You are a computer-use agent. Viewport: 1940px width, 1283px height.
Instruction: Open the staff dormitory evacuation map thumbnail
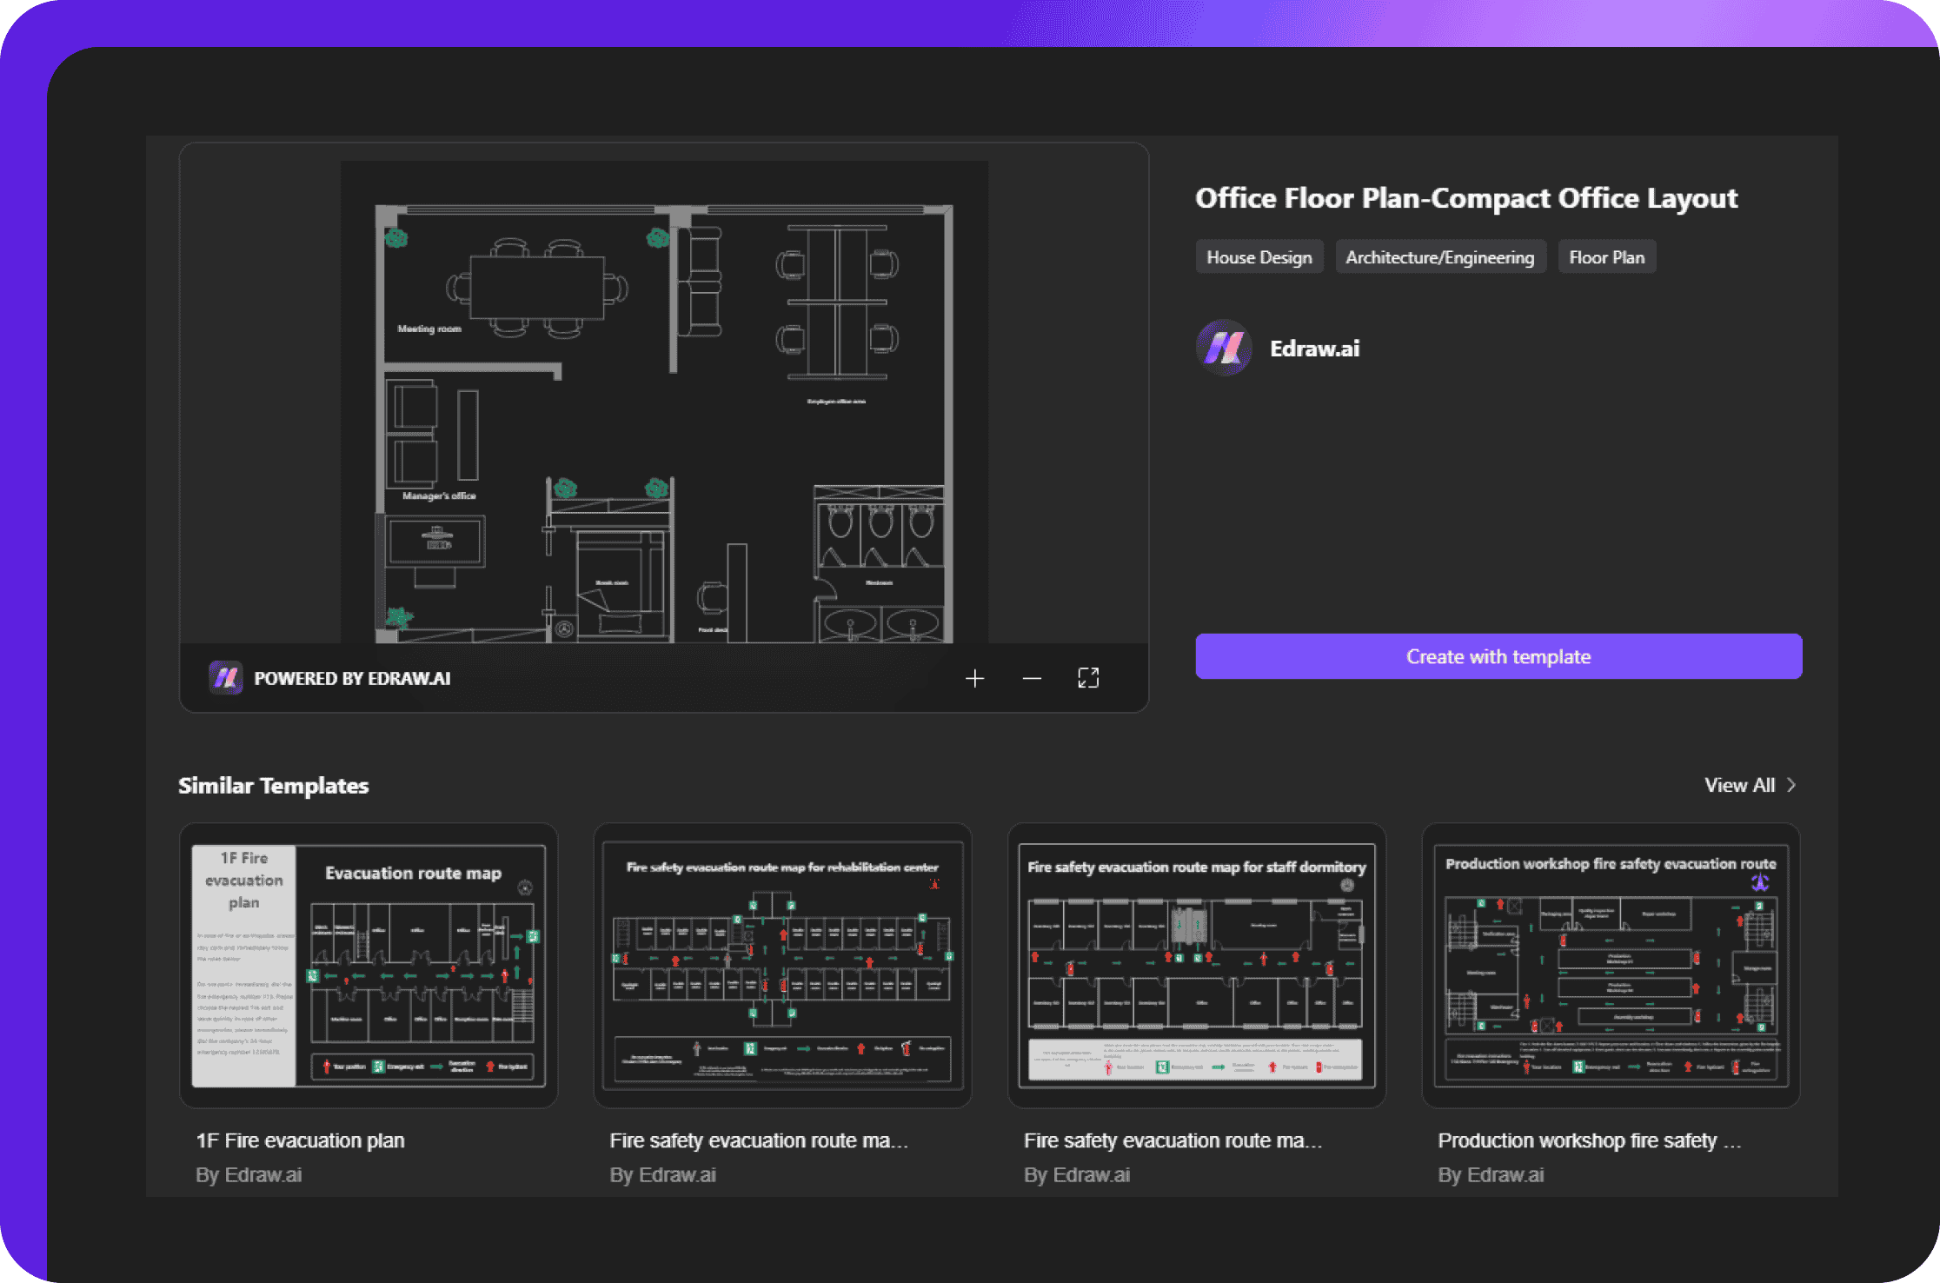coord(1196,966)
